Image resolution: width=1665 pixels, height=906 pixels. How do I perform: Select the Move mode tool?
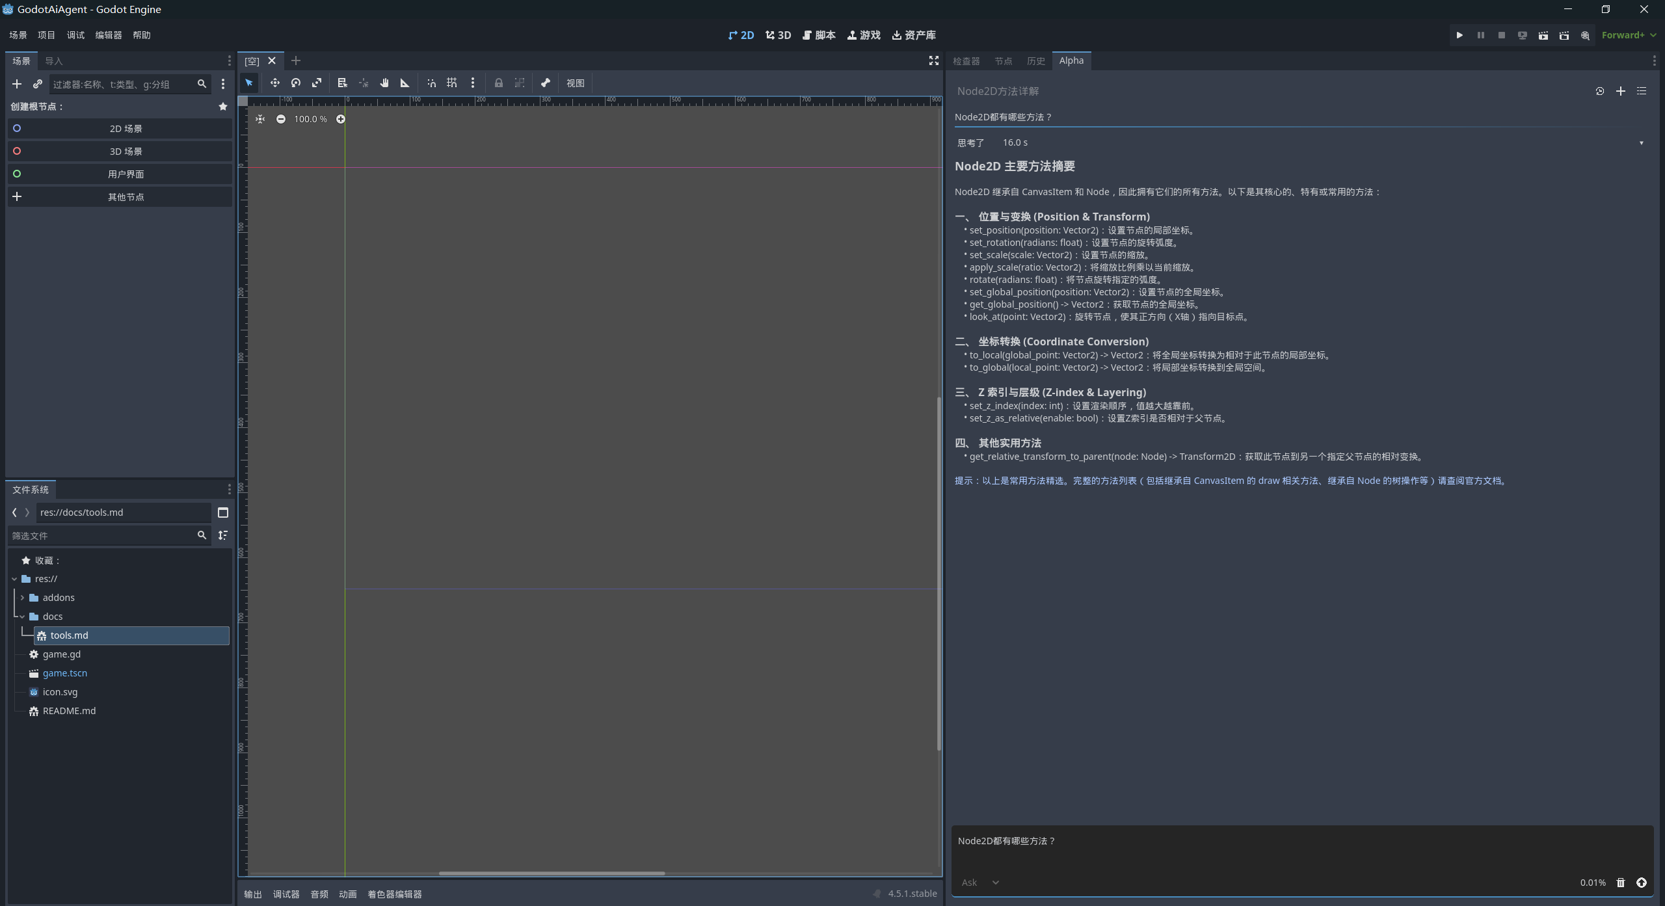point(274,83)
